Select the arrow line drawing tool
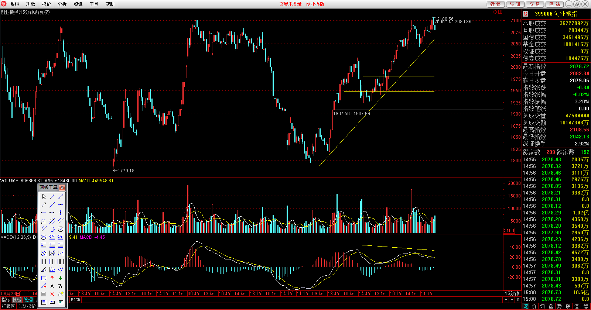Screen dimensions: 591x310 point(44,204)
